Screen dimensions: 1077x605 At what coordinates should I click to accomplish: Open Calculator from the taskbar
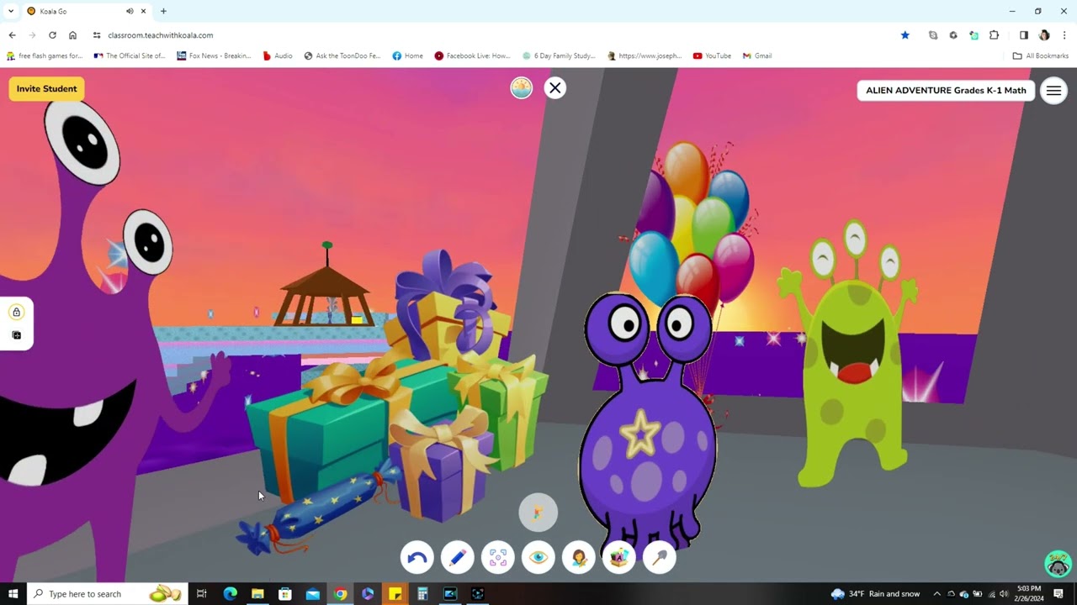coord(422,594)
